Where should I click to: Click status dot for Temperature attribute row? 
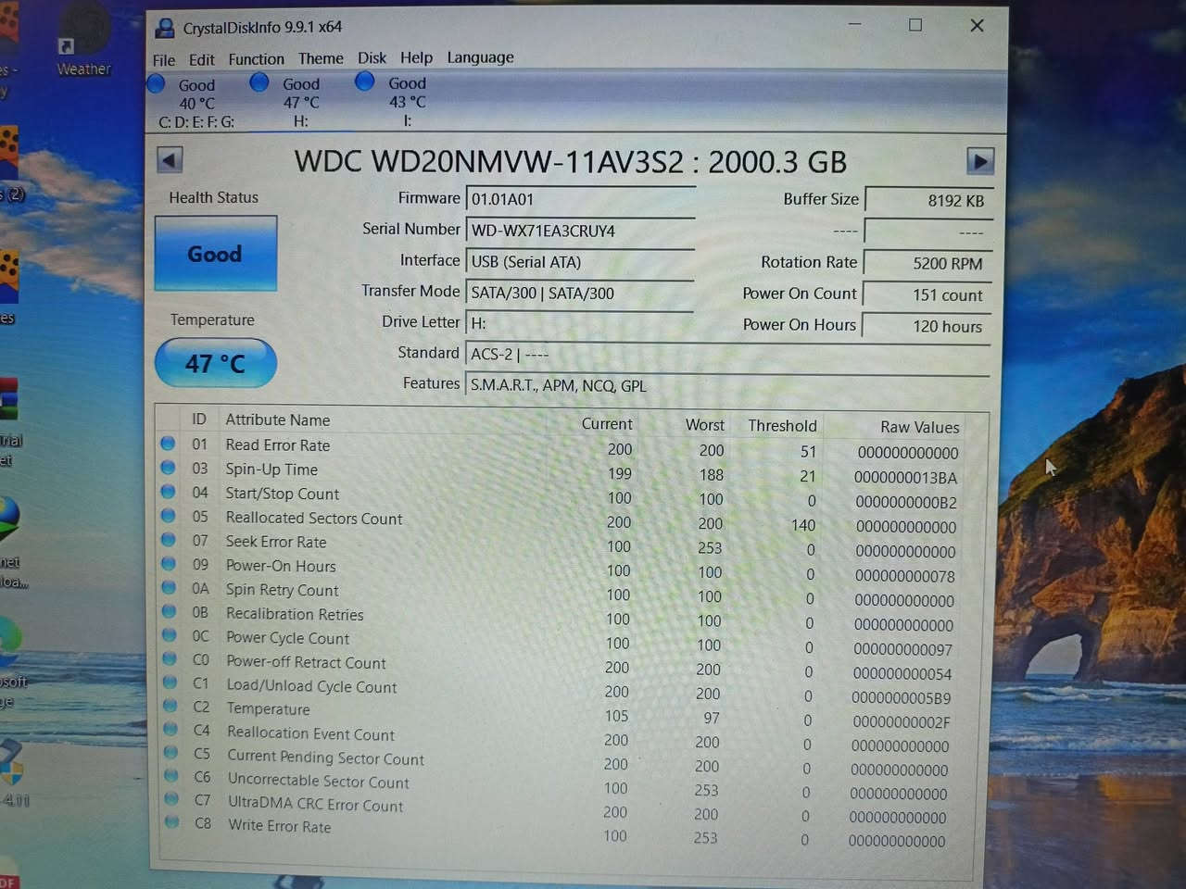point(170,706)
